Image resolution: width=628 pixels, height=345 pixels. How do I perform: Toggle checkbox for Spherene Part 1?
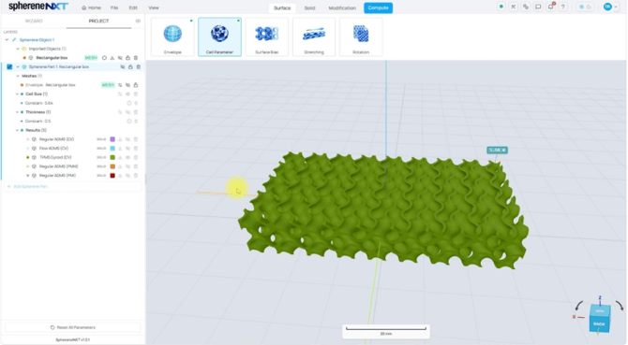pyautogui.click(x=9, y=66)
